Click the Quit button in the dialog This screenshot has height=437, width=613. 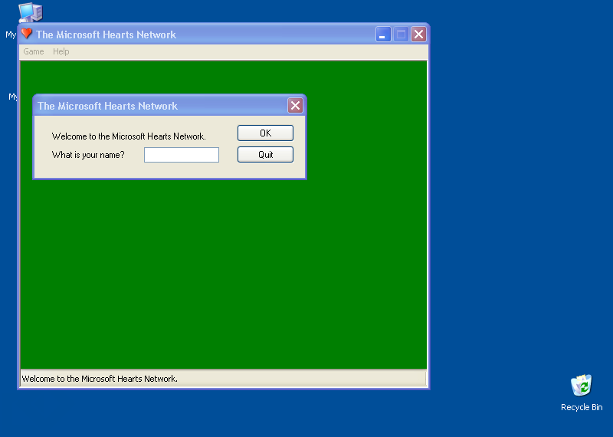(265, 155)
